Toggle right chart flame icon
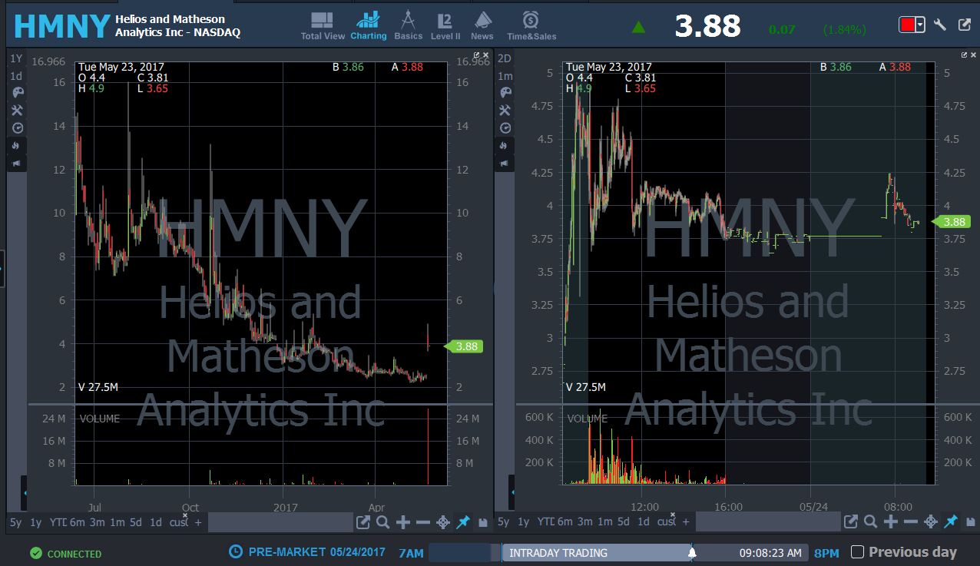The height and width of the screenshot is (566, 980). pyautogui.click(x=505, y=146)
